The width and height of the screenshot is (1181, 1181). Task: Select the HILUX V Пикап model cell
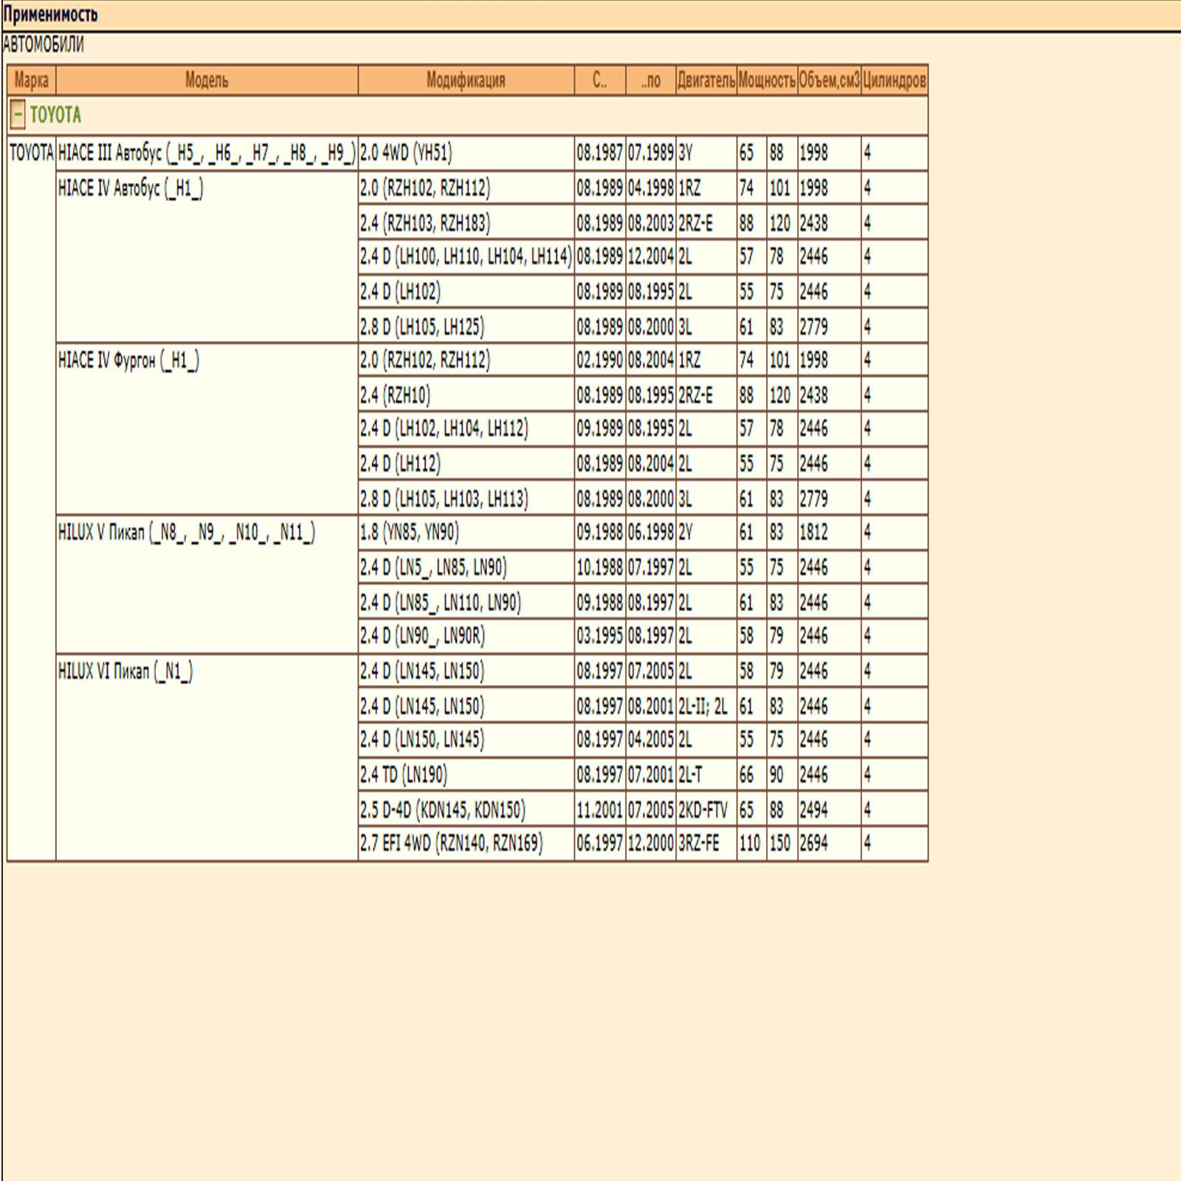click(207, 585)
